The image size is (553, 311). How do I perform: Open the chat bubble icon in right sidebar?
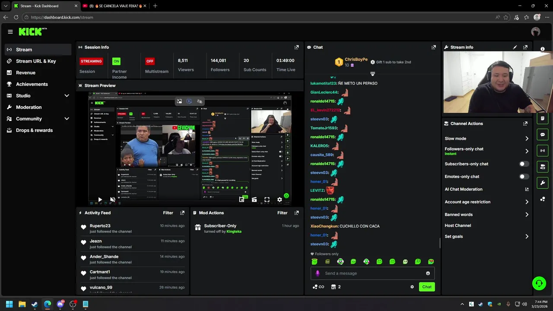pyautogui.click(x=543, y=135)
